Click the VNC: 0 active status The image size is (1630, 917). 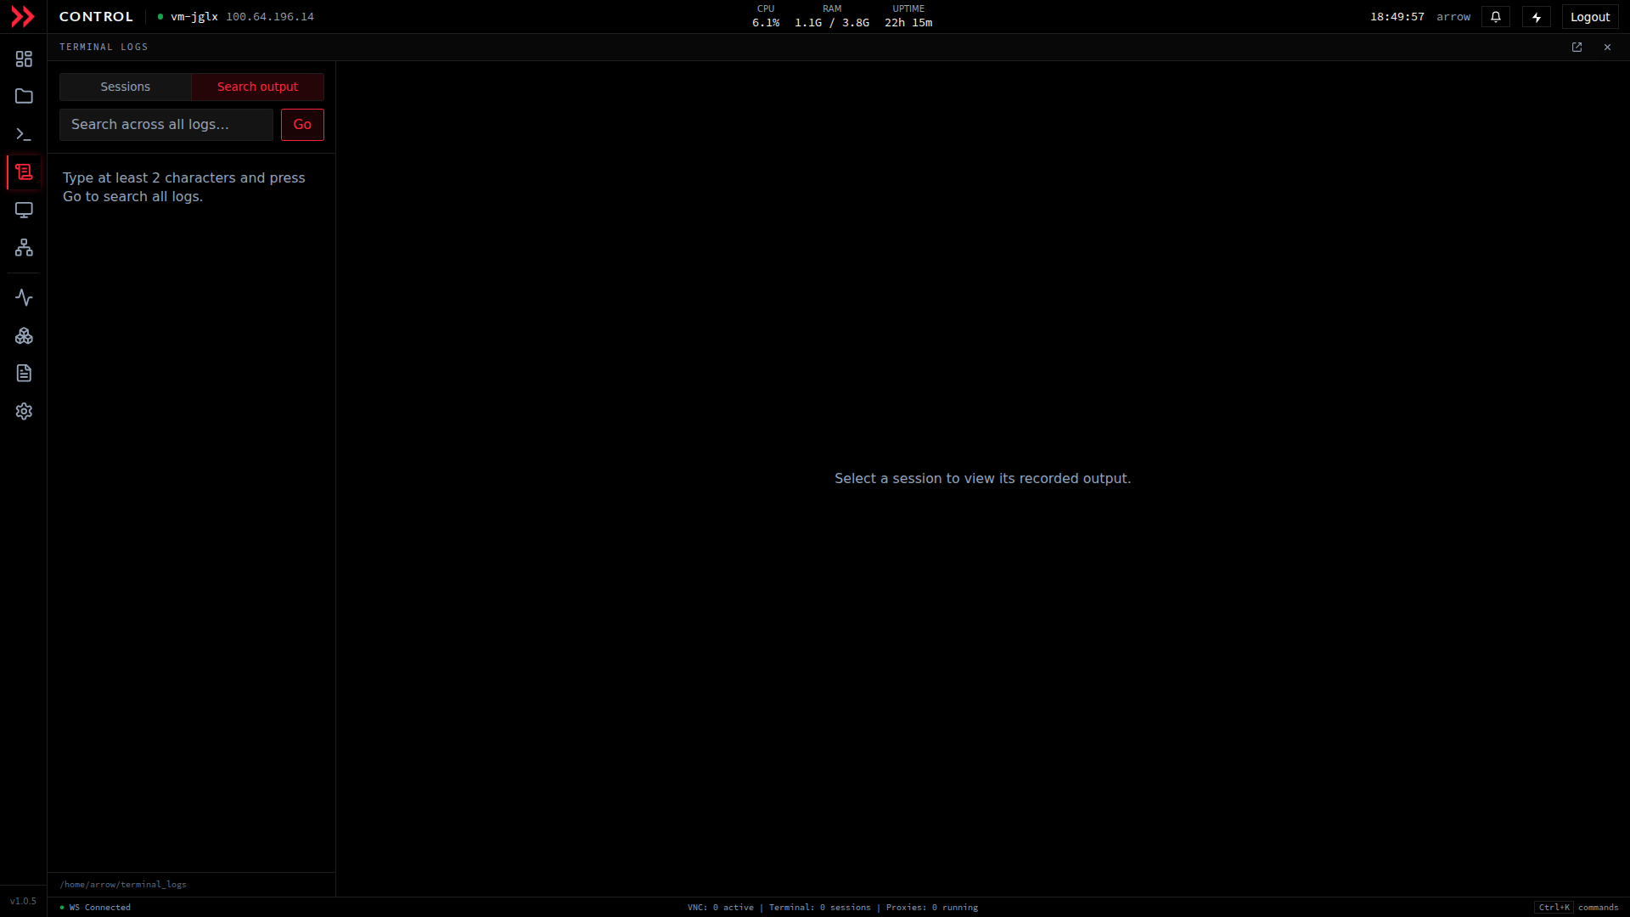click(721, 908)
